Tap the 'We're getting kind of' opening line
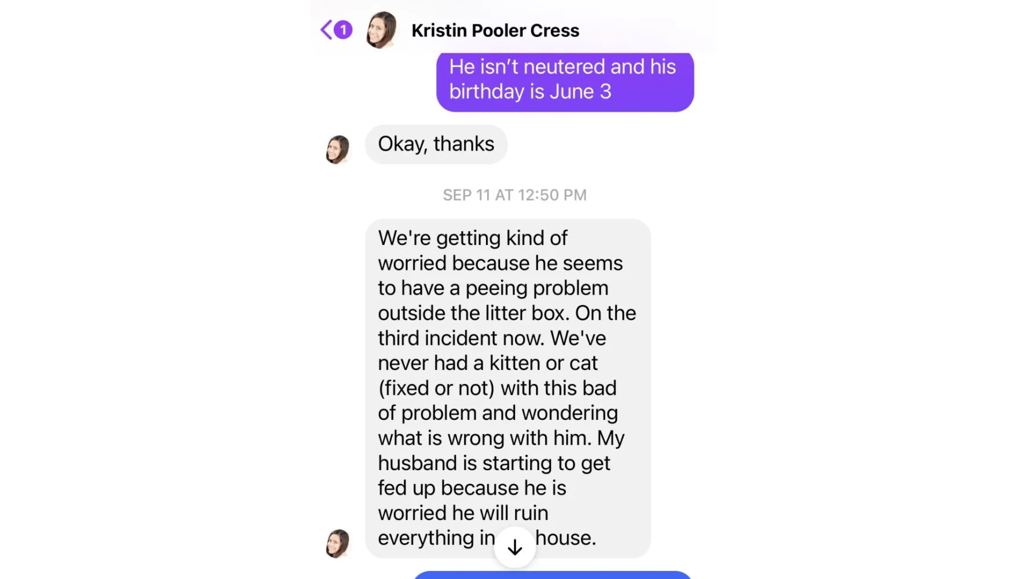 pyautogui.click(x=473, y=238)
